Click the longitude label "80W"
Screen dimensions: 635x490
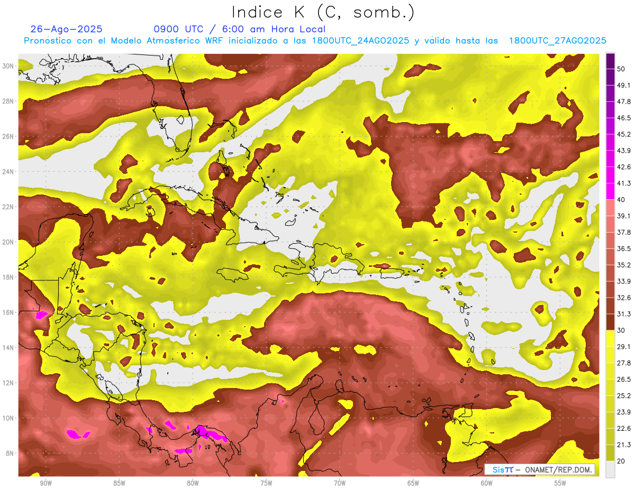click(x=193, y=483)
